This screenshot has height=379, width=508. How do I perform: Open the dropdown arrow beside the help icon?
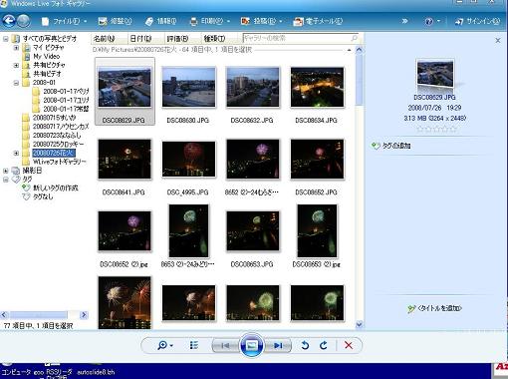[x=438, y=21]
